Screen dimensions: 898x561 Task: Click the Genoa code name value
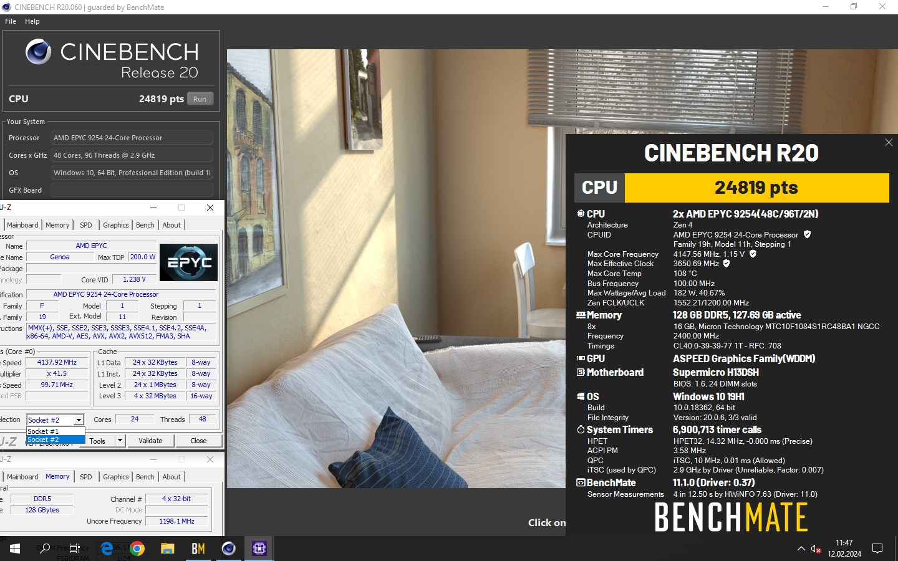point(60,257)
